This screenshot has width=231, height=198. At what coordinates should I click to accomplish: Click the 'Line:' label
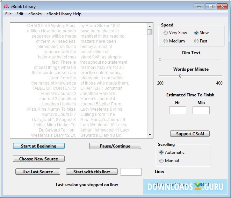[x=159, y=172]
